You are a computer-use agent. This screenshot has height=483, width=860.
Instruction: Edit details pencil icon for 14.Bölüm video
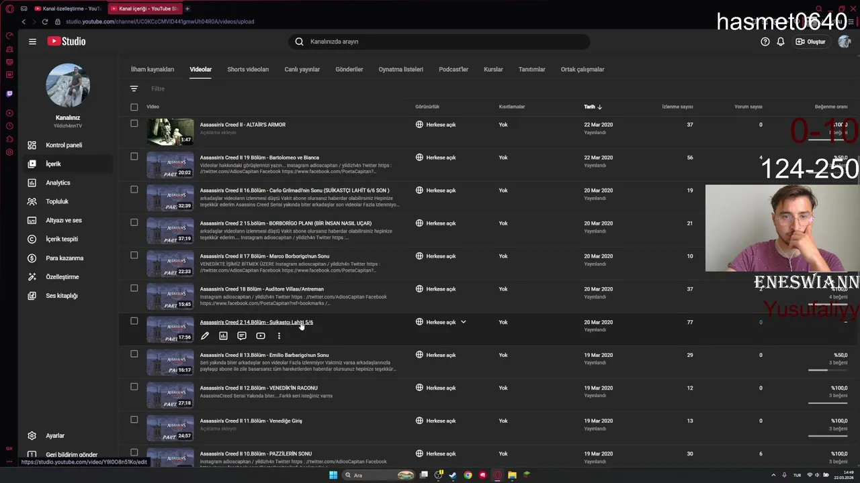[x=205, y=336]
